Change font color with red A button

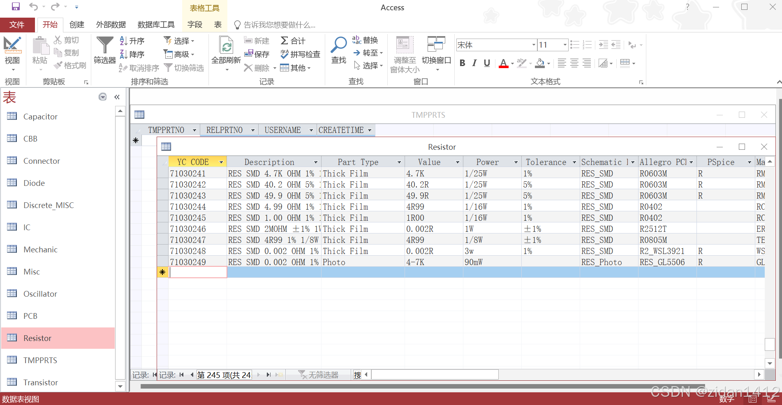point(504,63)
